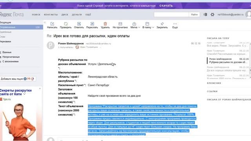Mark as unread via Не прочитано icon
This screenshot has height=141, width=251.
pos(120,24)
